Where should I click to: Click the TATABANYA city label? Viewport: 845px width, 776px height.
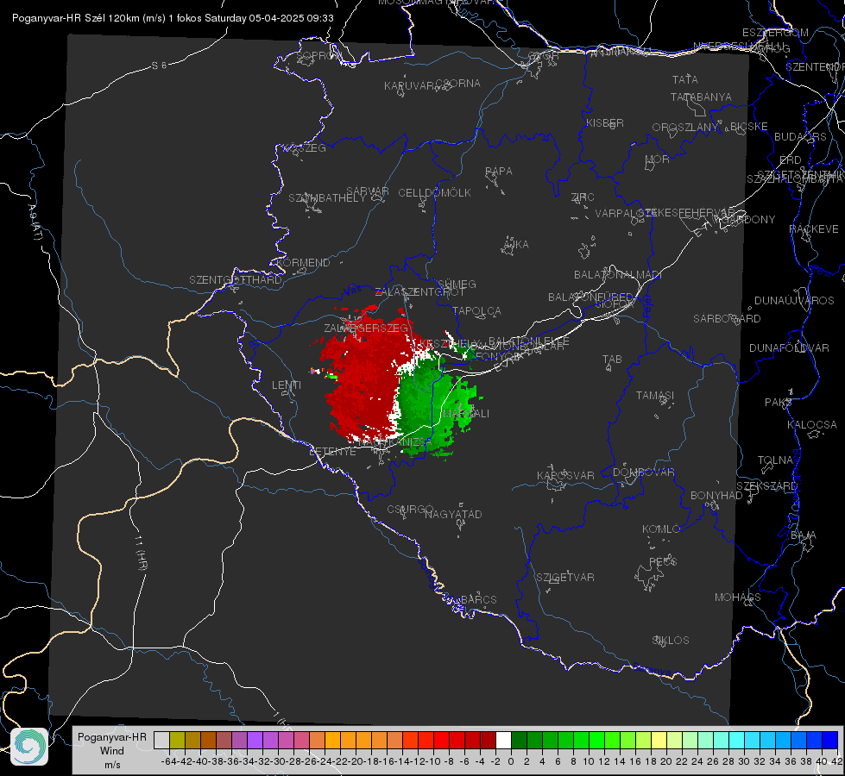[x=701, y=97]
